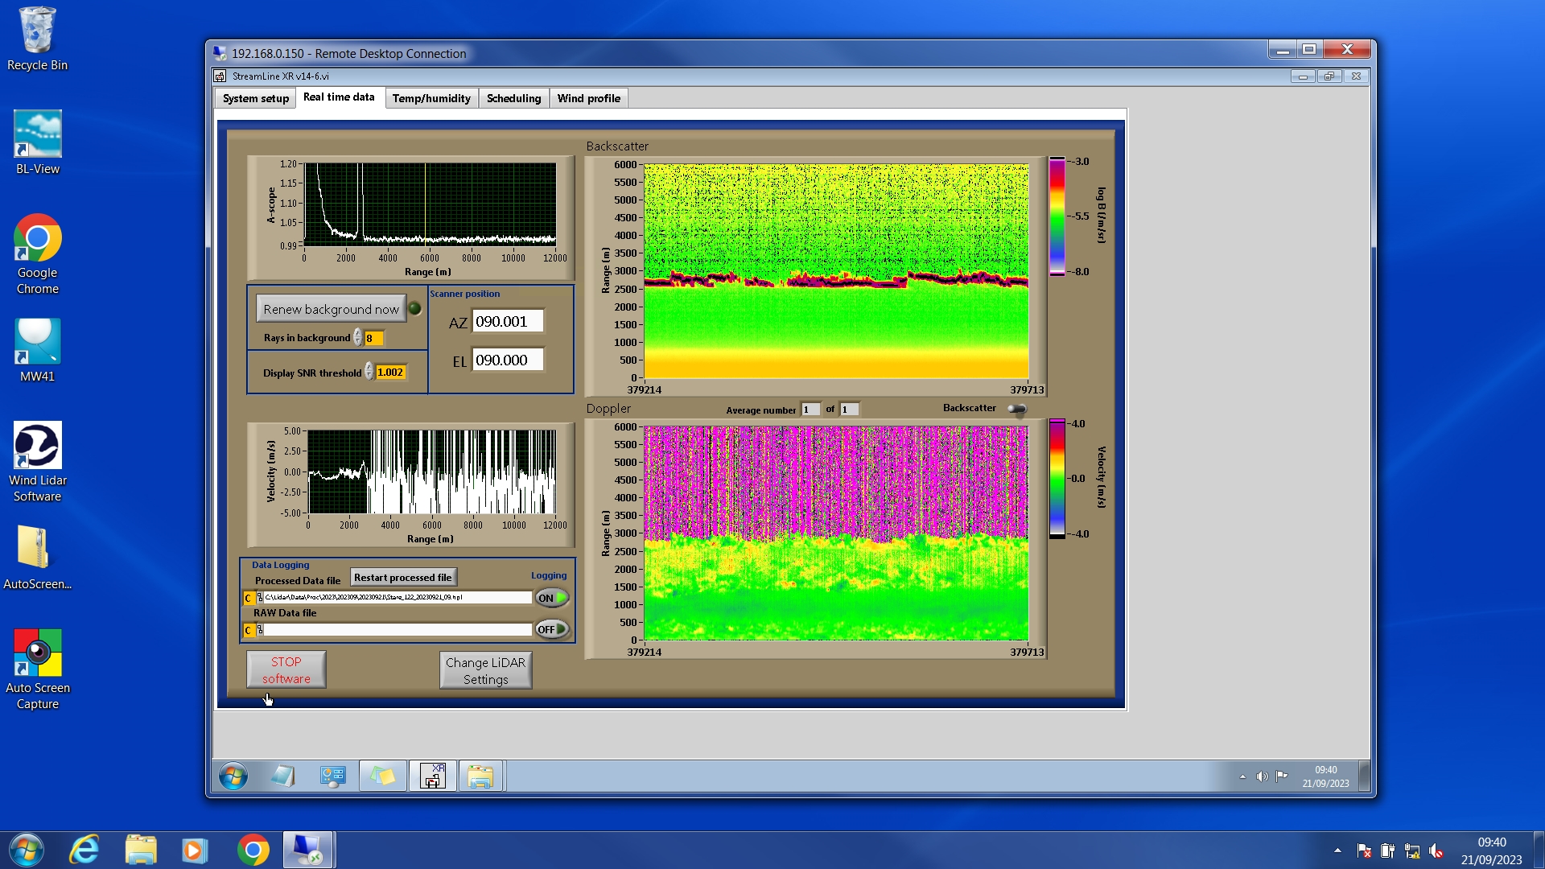This screenshot has width=1545, height=869.
Task: Open remote desktop Start button
Action: click(233, 776)
